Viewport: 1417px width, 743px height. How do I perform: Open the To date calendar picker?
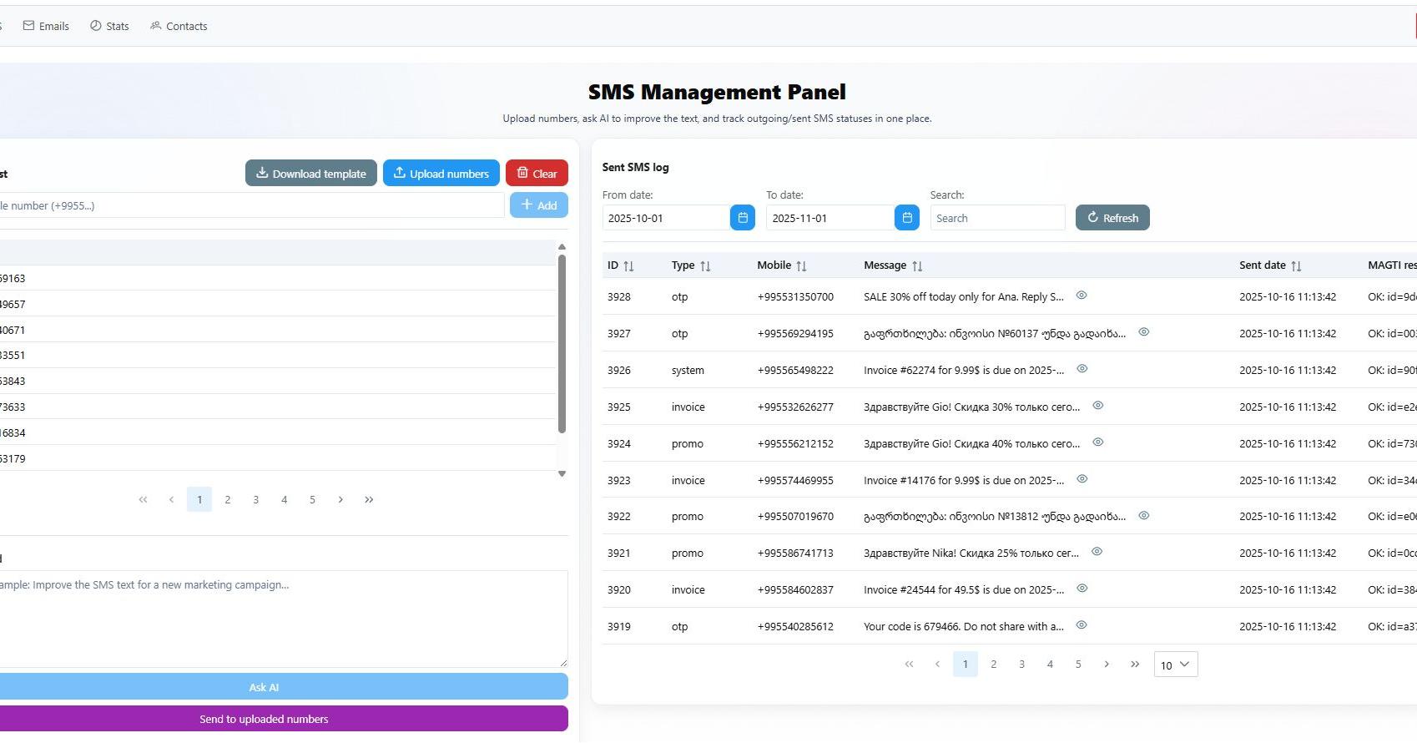click(906, 218)
